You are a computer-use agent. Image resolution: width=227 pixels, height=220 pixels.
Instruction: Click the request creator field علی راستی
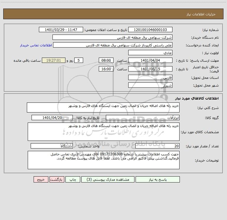coord(113,45)
